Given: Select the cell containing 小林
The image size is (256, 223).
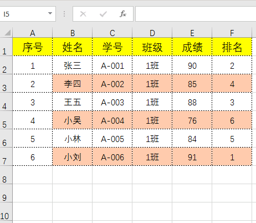Looking at the screenshot, I should coord(73,138).
